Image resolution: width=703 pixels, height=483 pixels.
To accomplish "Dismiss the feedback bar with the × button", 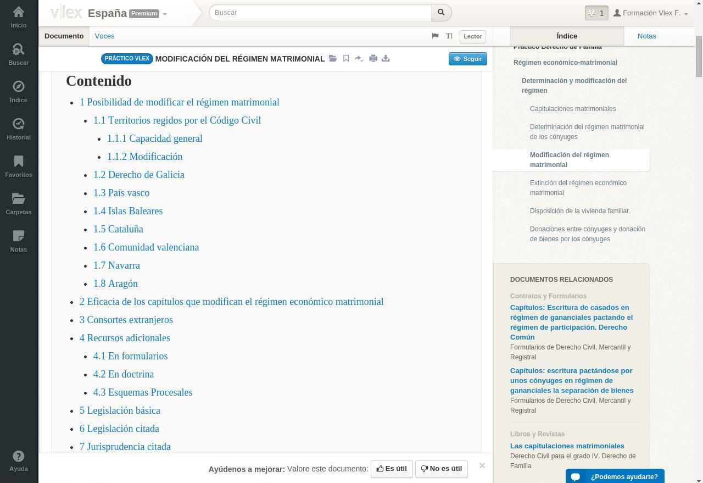I will click(482, 465).
